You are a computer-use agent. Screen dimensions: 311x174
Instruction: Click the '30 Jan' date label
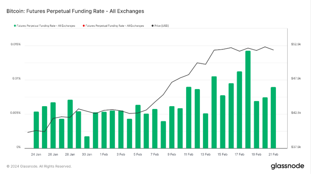tap(87, 155)
